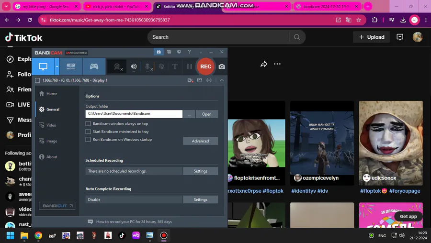
Task: Open Bandicam help question mark icon
Action: coord(189,52)
